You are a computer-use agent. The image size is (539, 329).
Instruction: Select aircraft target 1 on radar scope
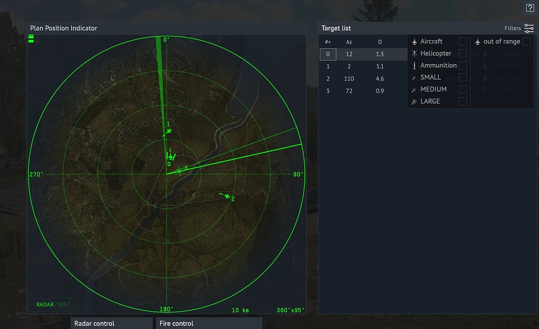(x=168, y=131)
